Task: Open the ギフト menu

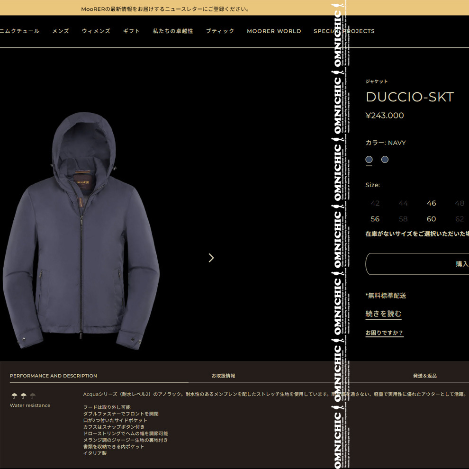Action: [132, 31]
